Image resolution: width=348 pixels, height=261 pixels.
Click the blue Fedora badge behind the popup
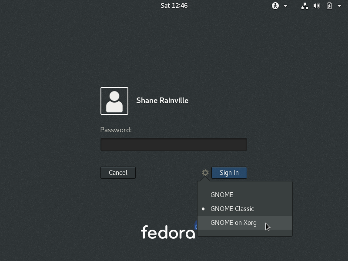point(196,225)
